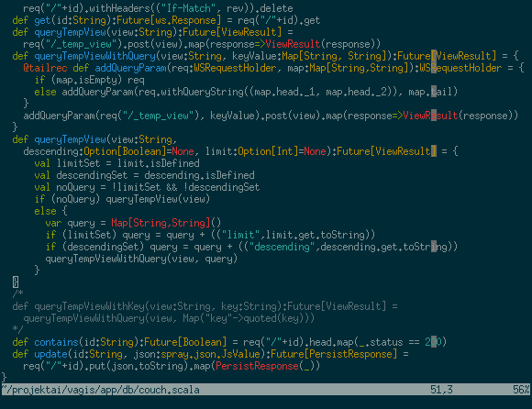Click the 56% scroll percentage indicator
The image size is (532, 409).
tap(522, 390)
